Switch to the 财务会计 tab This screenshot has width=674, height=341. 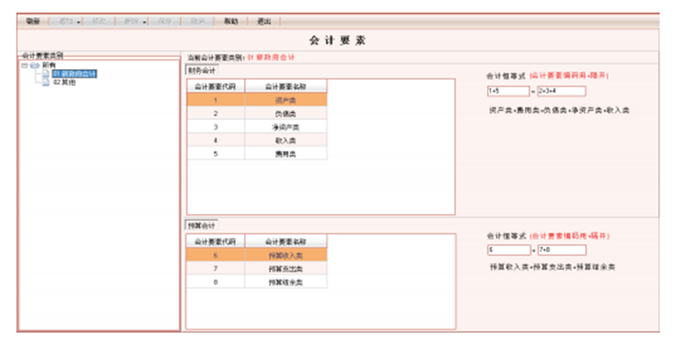point(201,70)
